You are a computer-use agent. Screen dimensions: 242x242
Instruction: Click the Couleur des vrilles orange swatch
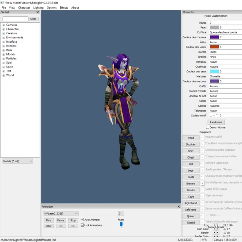214,47
